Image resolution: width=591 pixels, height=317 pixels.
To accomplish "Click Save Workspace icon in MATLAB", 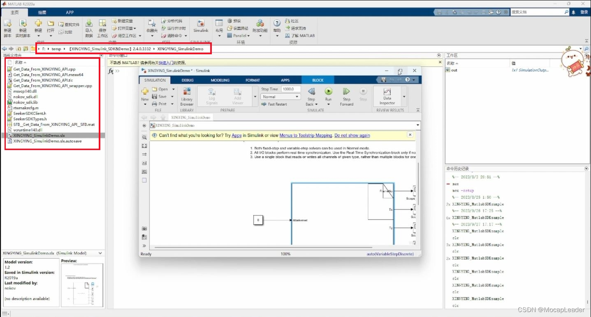I will (x=102, y=23).
